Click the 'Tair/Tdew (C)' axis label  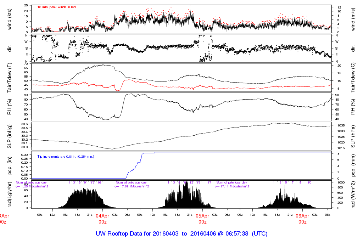pyautogui.click(x=353, y=78)
